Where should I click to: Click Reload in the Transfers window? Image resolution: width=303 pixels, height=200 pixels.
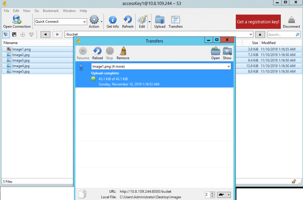(97, 51)
